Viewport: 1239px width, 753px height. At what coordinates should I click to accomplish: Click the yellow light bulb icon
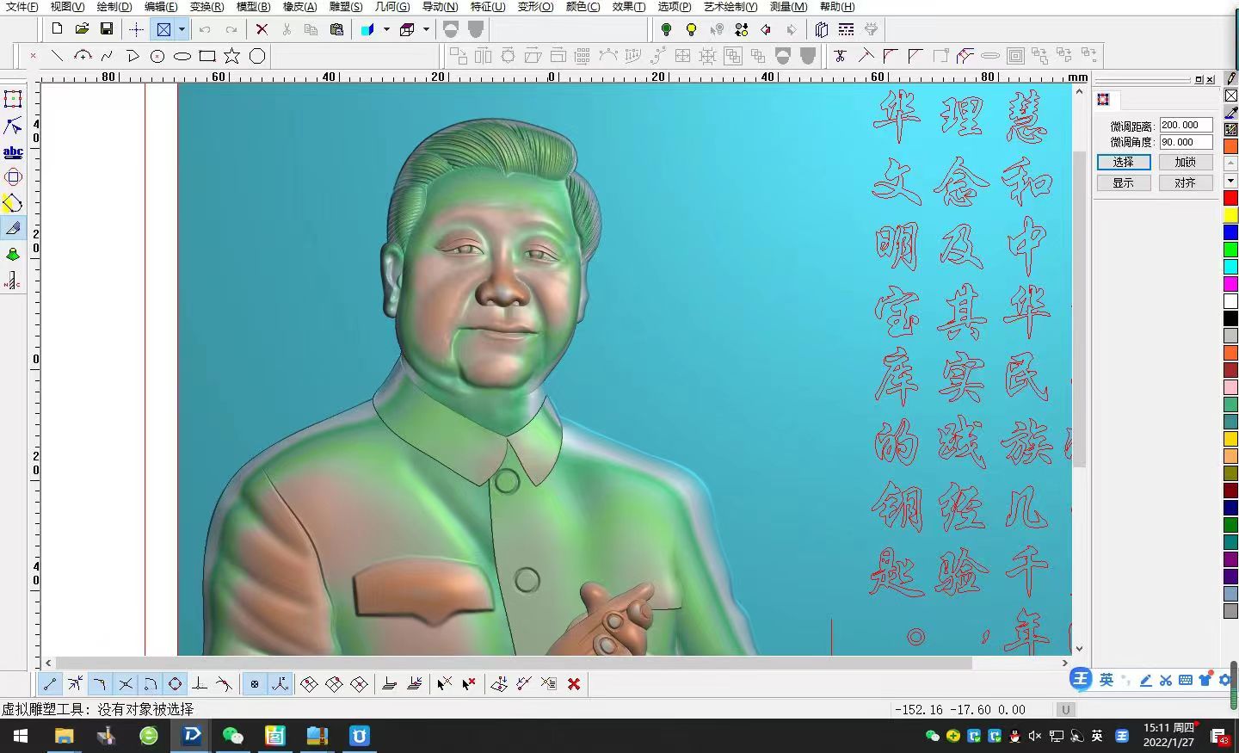pyautogui.click(x=691, y=29)
